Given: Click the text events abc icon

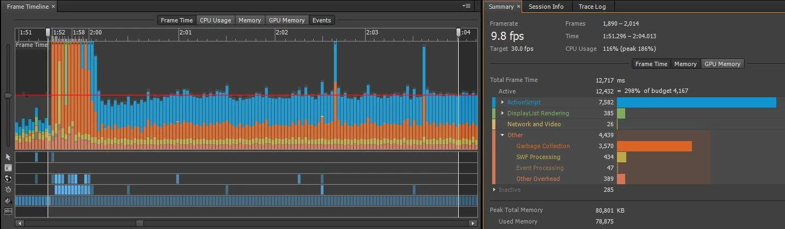Looking at the screenshot, I should (x=8, y=211).
